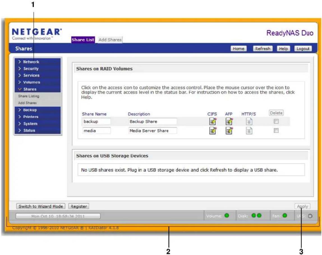The width and height of the screenshot is (322, 255).
Task: Open HTTP/S access settings for media share
Action: [249, 131]
